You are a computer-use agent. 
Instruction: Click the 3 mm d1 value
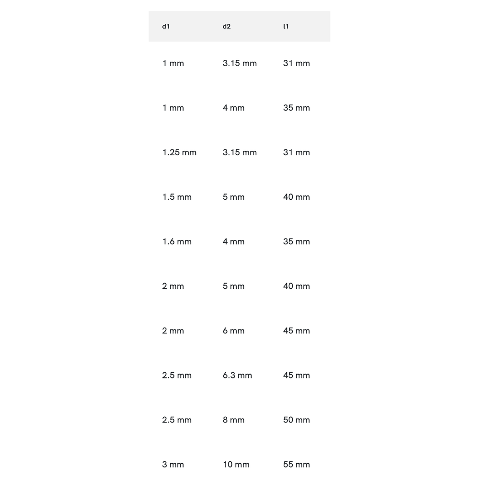173,464
